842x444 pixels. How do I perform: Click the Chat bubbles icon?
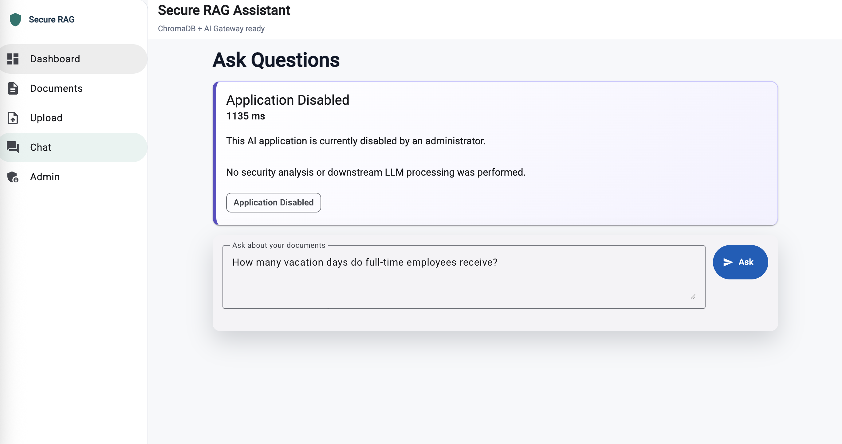(x=13, y=147)
